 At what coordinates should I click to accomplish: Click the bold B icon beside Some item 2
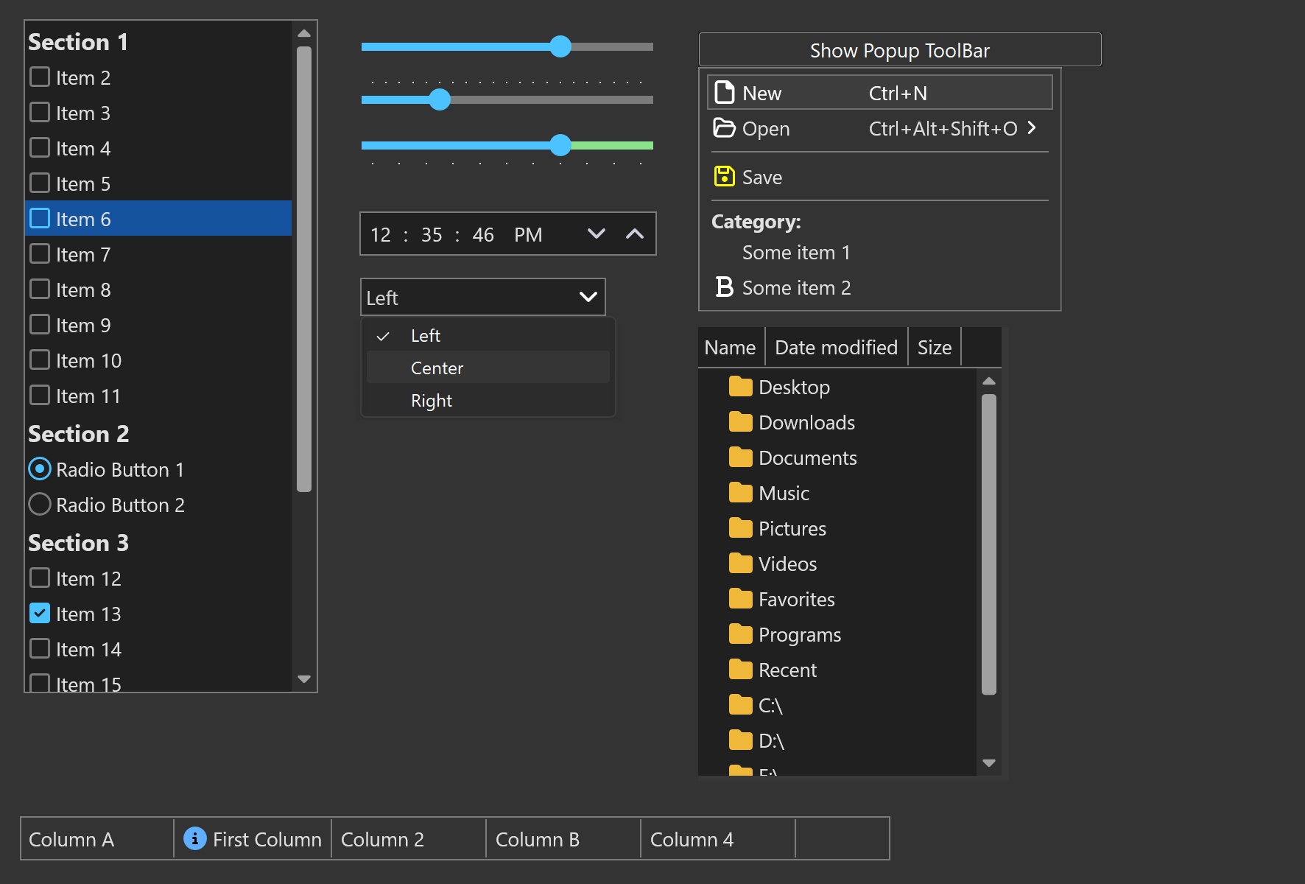click(725, 287)
